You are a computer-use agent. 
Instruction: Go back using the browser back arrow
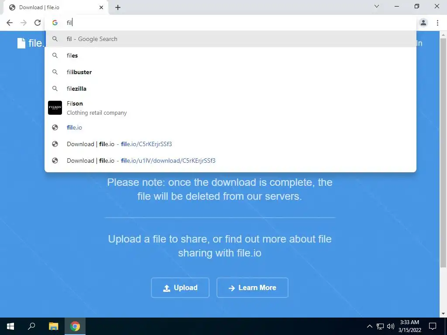pos(10,23)
